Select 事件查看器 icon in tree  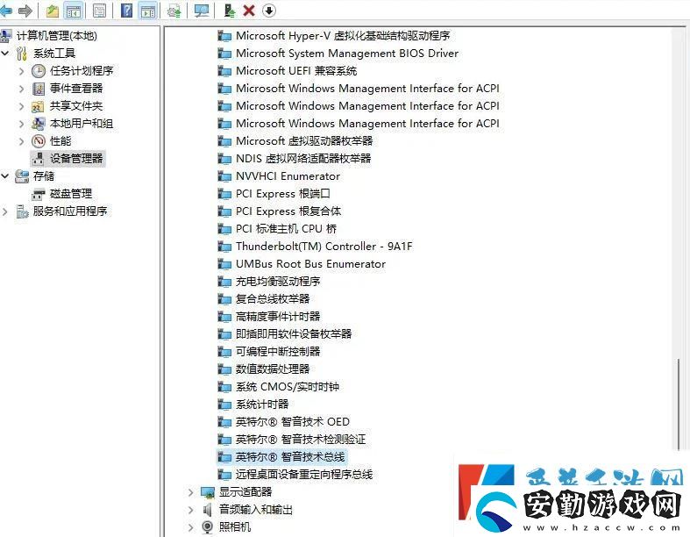pos(39,89)
